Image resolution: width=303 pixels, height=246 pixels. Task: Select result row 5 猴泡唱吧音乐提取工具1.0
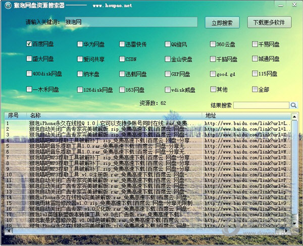coord(148,146)
